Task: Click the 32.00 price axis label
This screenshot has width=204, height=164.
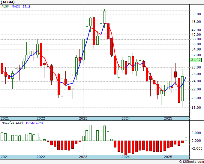Action: coord(196,55)
